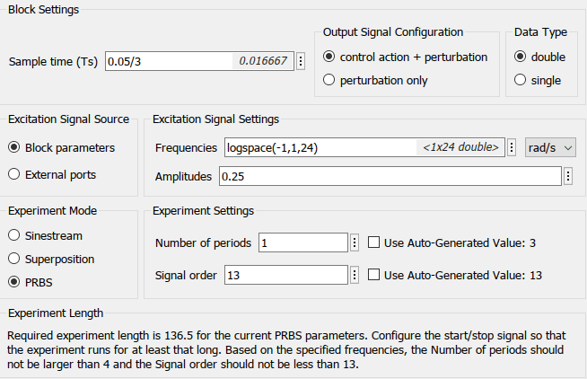The height and width of the screenshot is (379, 587).
Task: Click three-dot menu beside Amplitudes field
Action: [568, 176]
